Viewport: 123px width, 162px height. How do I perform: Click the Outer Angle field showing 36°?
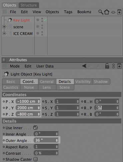[x=46, y=140]
